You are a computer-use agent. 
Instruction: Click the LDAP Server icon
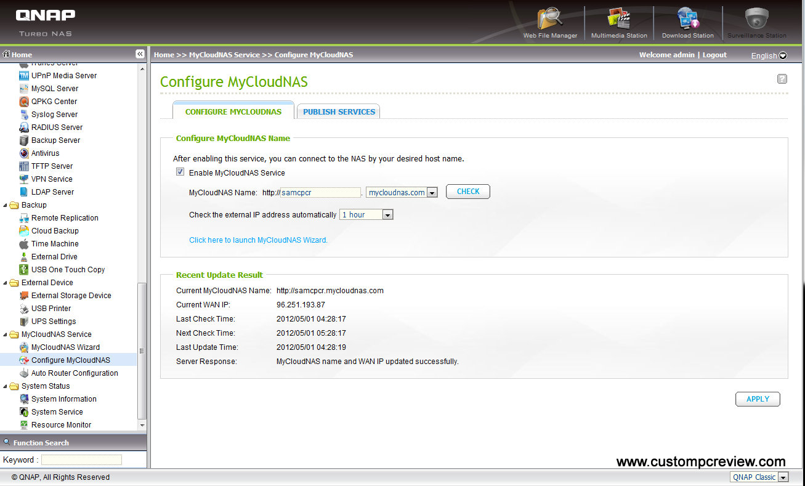click(24, 192)
